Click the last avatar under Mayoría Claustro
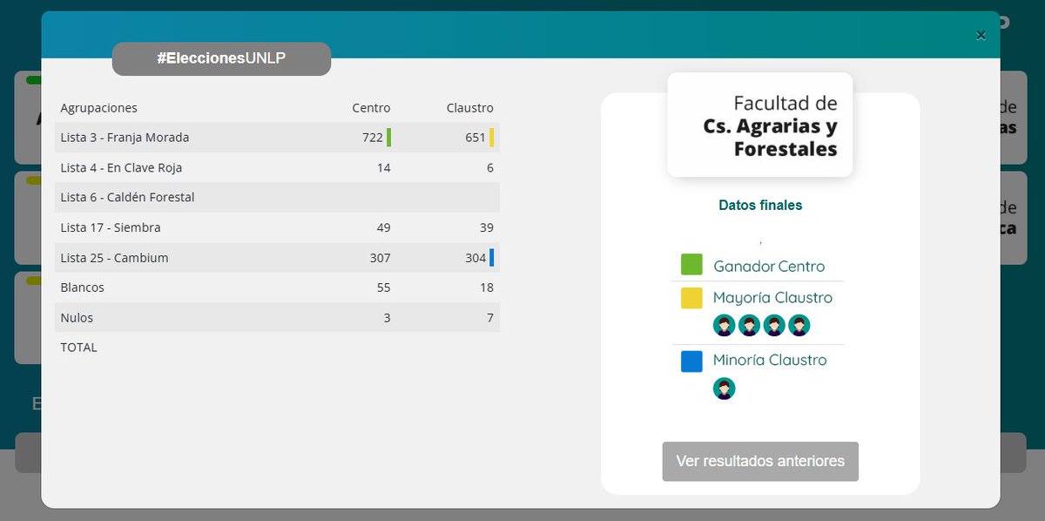 799,326
